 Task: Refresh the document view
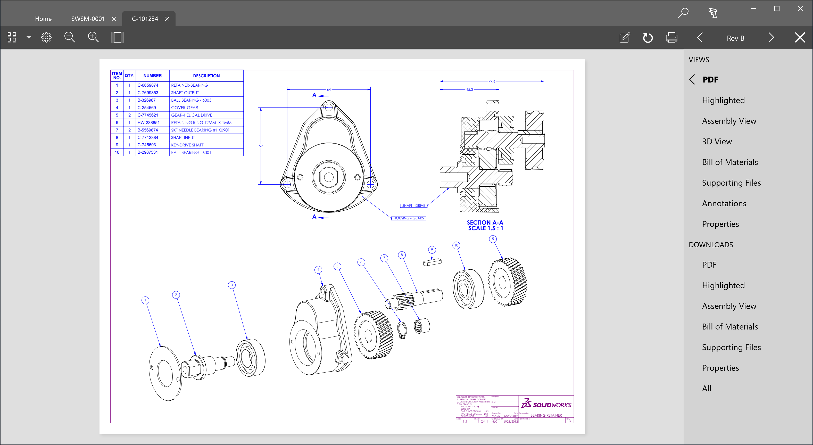(648, 38)
